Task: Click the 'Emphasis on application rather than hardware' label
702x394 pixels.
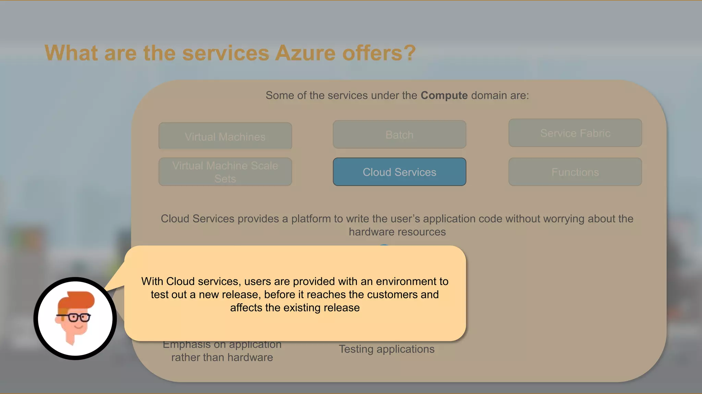Action: point(222,351)
